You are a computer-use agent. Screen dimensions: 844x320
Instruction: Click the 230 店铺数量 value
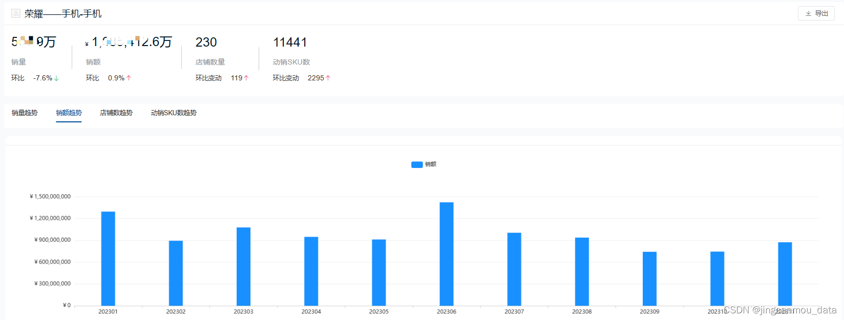click(x=206, y=42)
